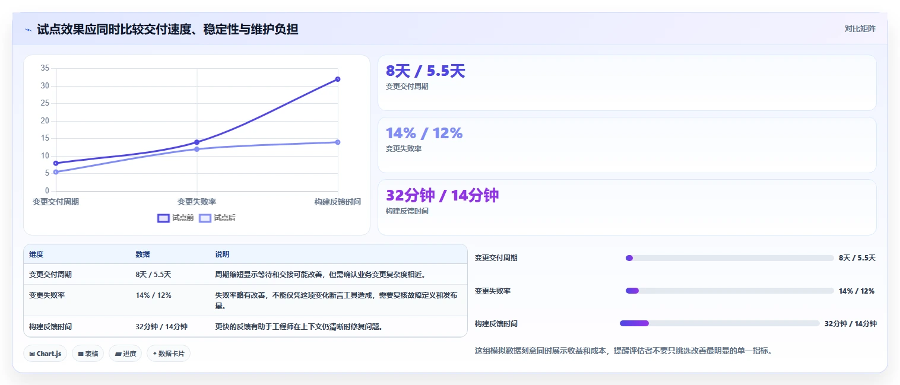
Task: Click 变更交付周期 caption in the data card
Action: [x=407, y=87]
